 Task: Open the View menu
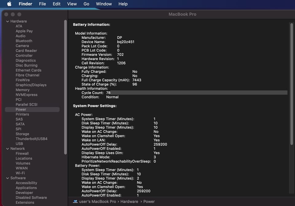click(72, 4)
